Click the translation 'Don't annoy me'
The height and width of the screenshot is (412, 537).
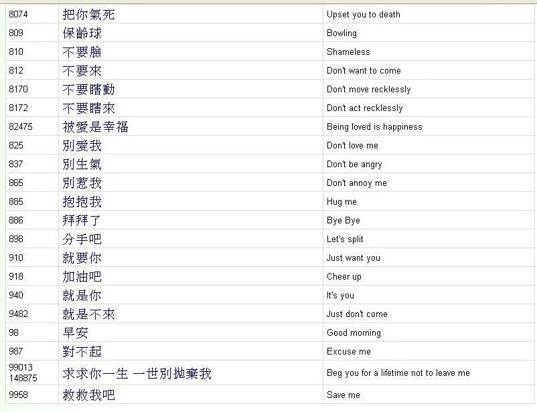tap(356, 183)
